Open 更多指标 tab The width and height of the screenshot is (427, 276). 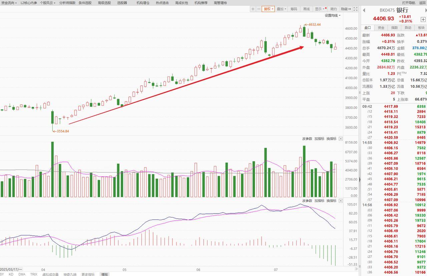[88, 274]
